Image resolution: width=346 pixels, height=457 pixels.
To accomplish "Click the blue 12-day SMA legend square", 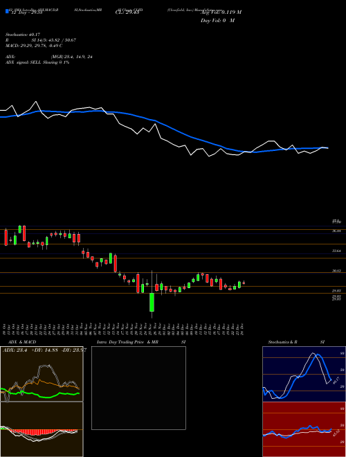I will point(8,11).
